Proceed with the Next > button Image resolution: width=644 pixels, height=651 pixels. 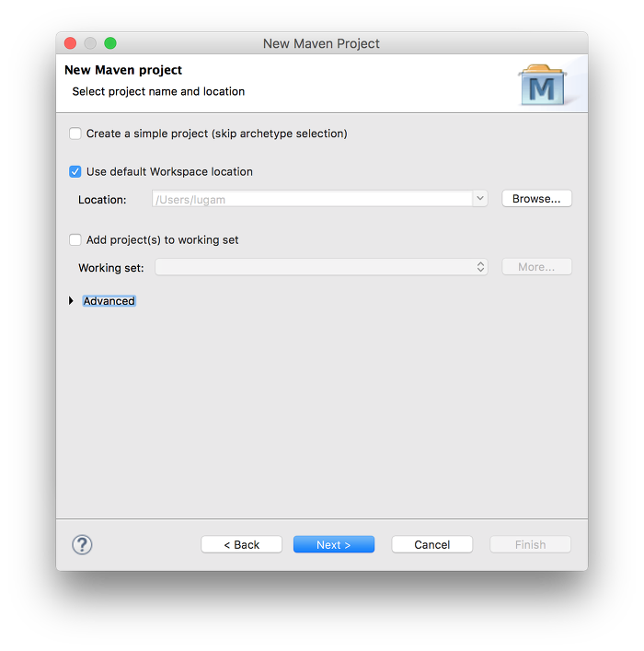click(x=334, y=544)
